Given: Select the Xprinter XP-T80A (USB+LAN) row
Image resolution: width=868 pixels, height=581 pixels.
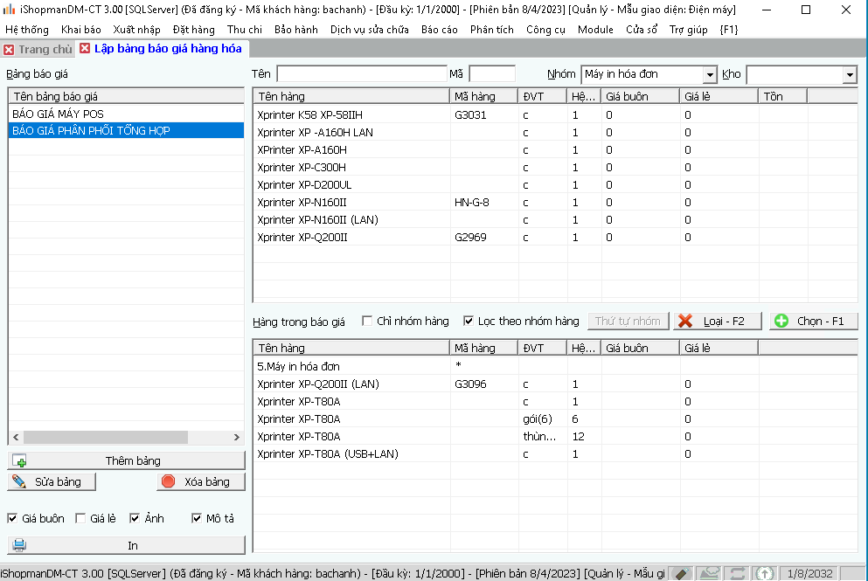Looking at the screenshot, I should (x=555, y=454).
